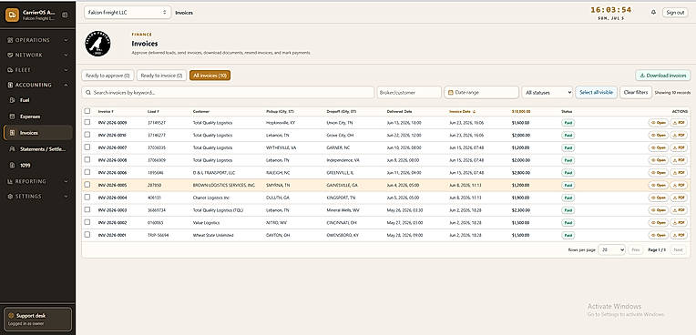The image size is (696, 335).
Task: Download PDF for INV-2026-0003
Action: point(679,210)
